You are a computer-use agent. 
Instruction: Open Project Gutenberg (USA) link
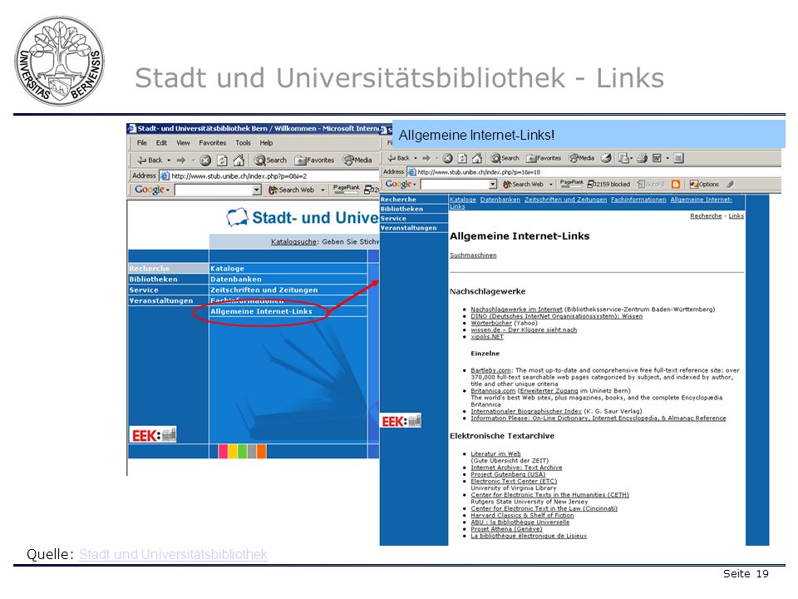tap(507, 474)
